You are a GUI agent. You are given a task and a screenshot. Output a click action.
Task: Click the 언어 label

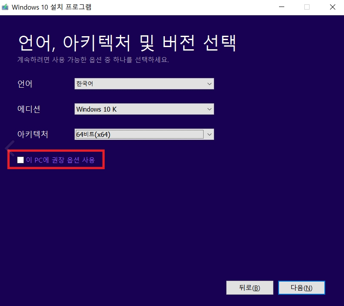coord(25,84)
